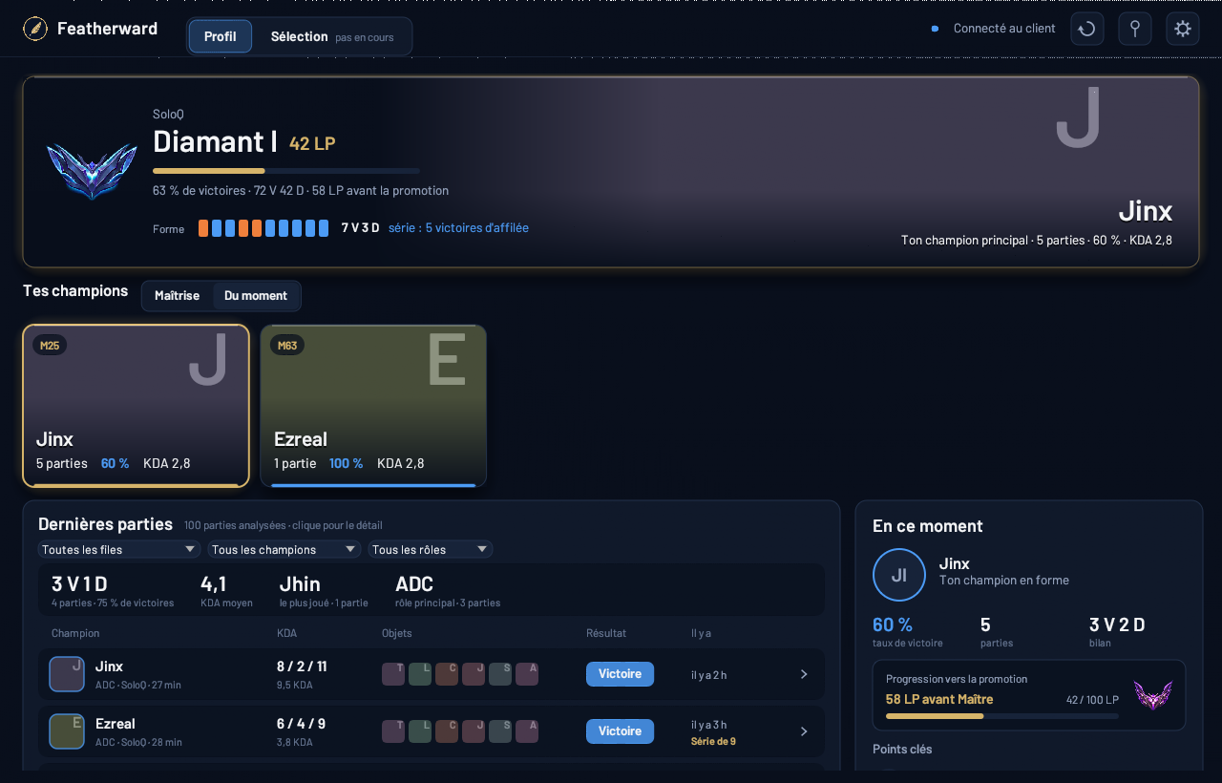The image size is (1222, 783).
Task: Click the Objets column header
Action: [x=397, y=633]
